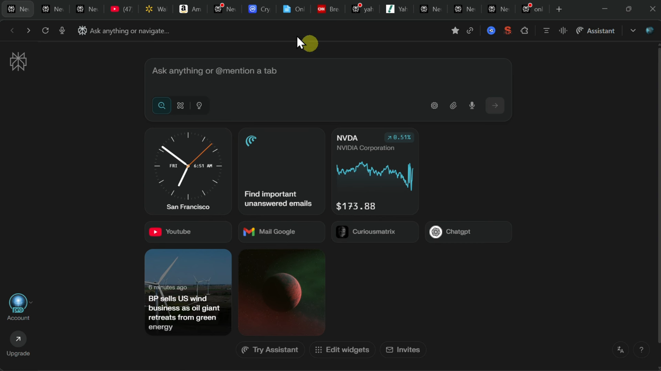The width and height of the screenshot is (661, 371).
Task: Bookmark this page with the star icon
Action: click(x=455, y=30)
